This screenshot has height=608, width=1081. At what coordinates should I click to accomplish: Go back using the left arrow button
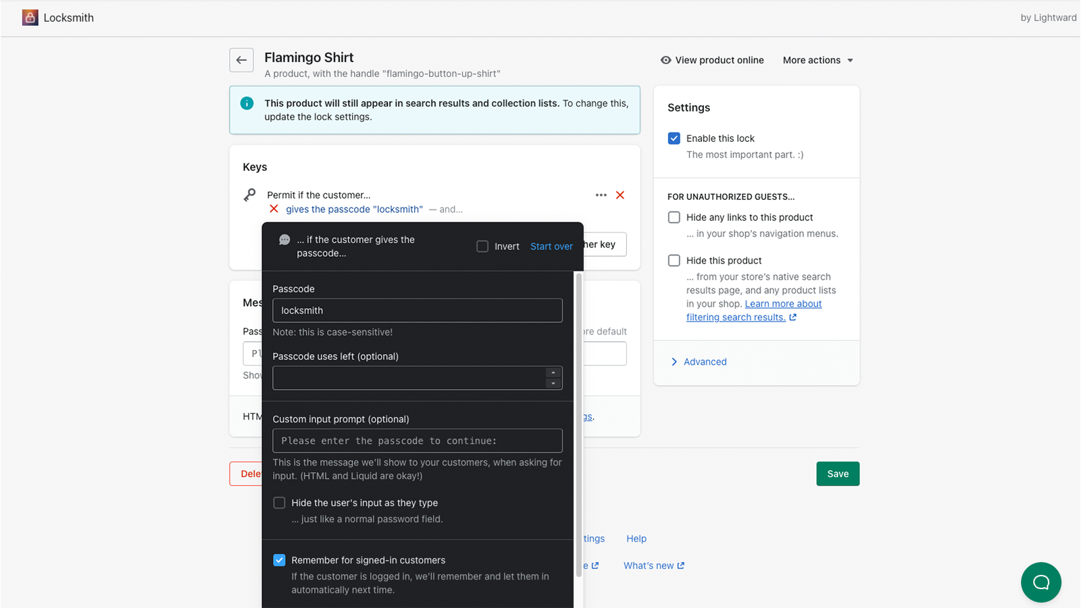click(x=241, y=60)
